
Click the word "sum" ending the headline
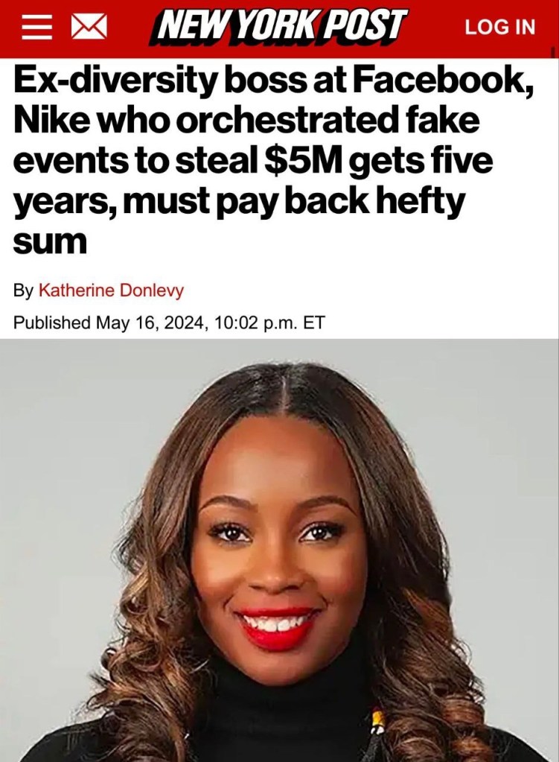50,243
